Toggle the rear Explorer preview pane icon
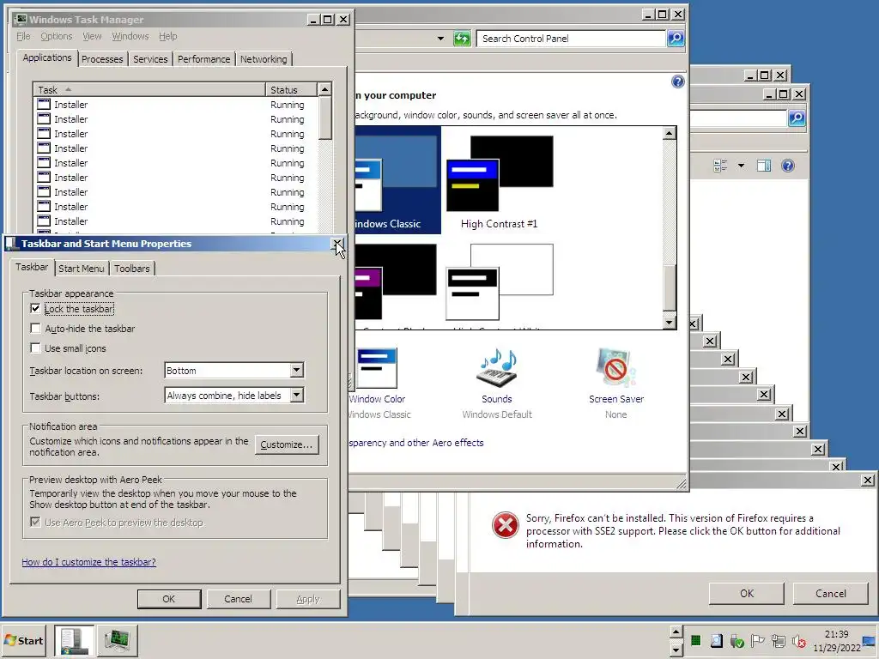The image size is (879, 659). pos(763,166)
